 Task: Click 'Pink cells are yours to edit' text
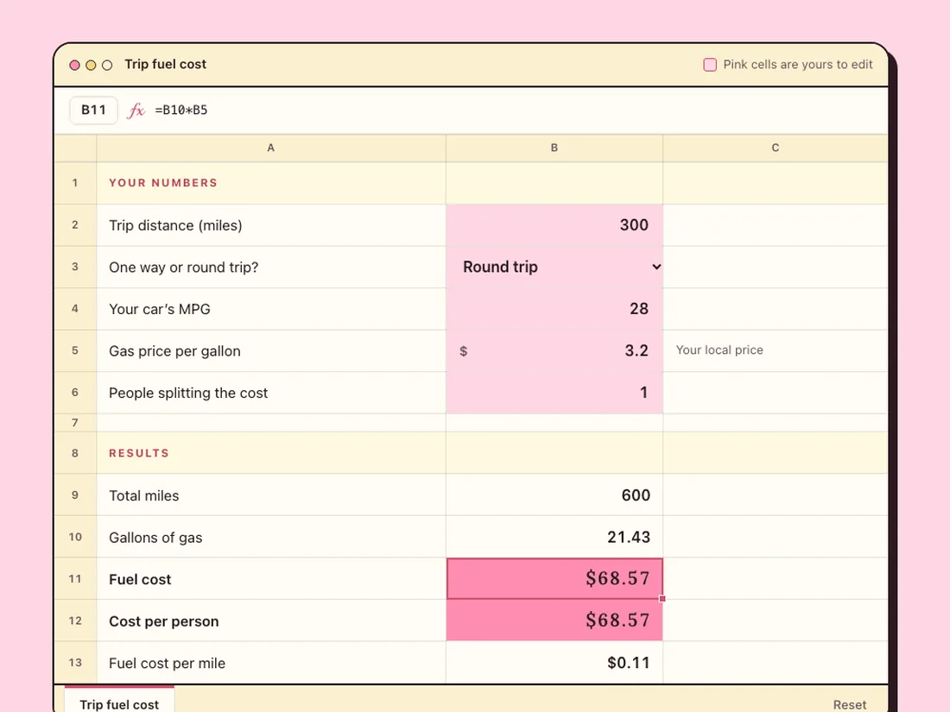pyautogui.click(x=797, y=65)
